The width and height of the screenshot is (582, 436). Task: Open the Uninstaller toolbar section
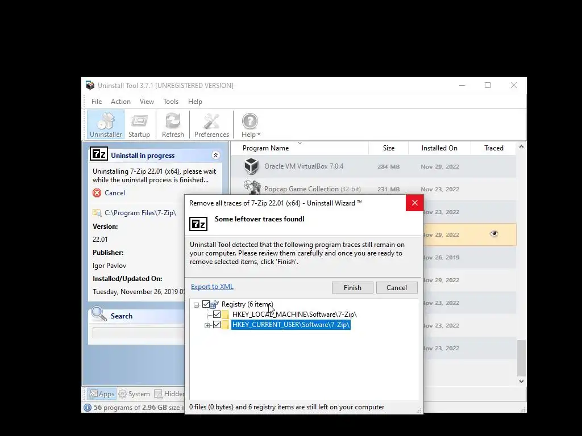tap(106, 125)
